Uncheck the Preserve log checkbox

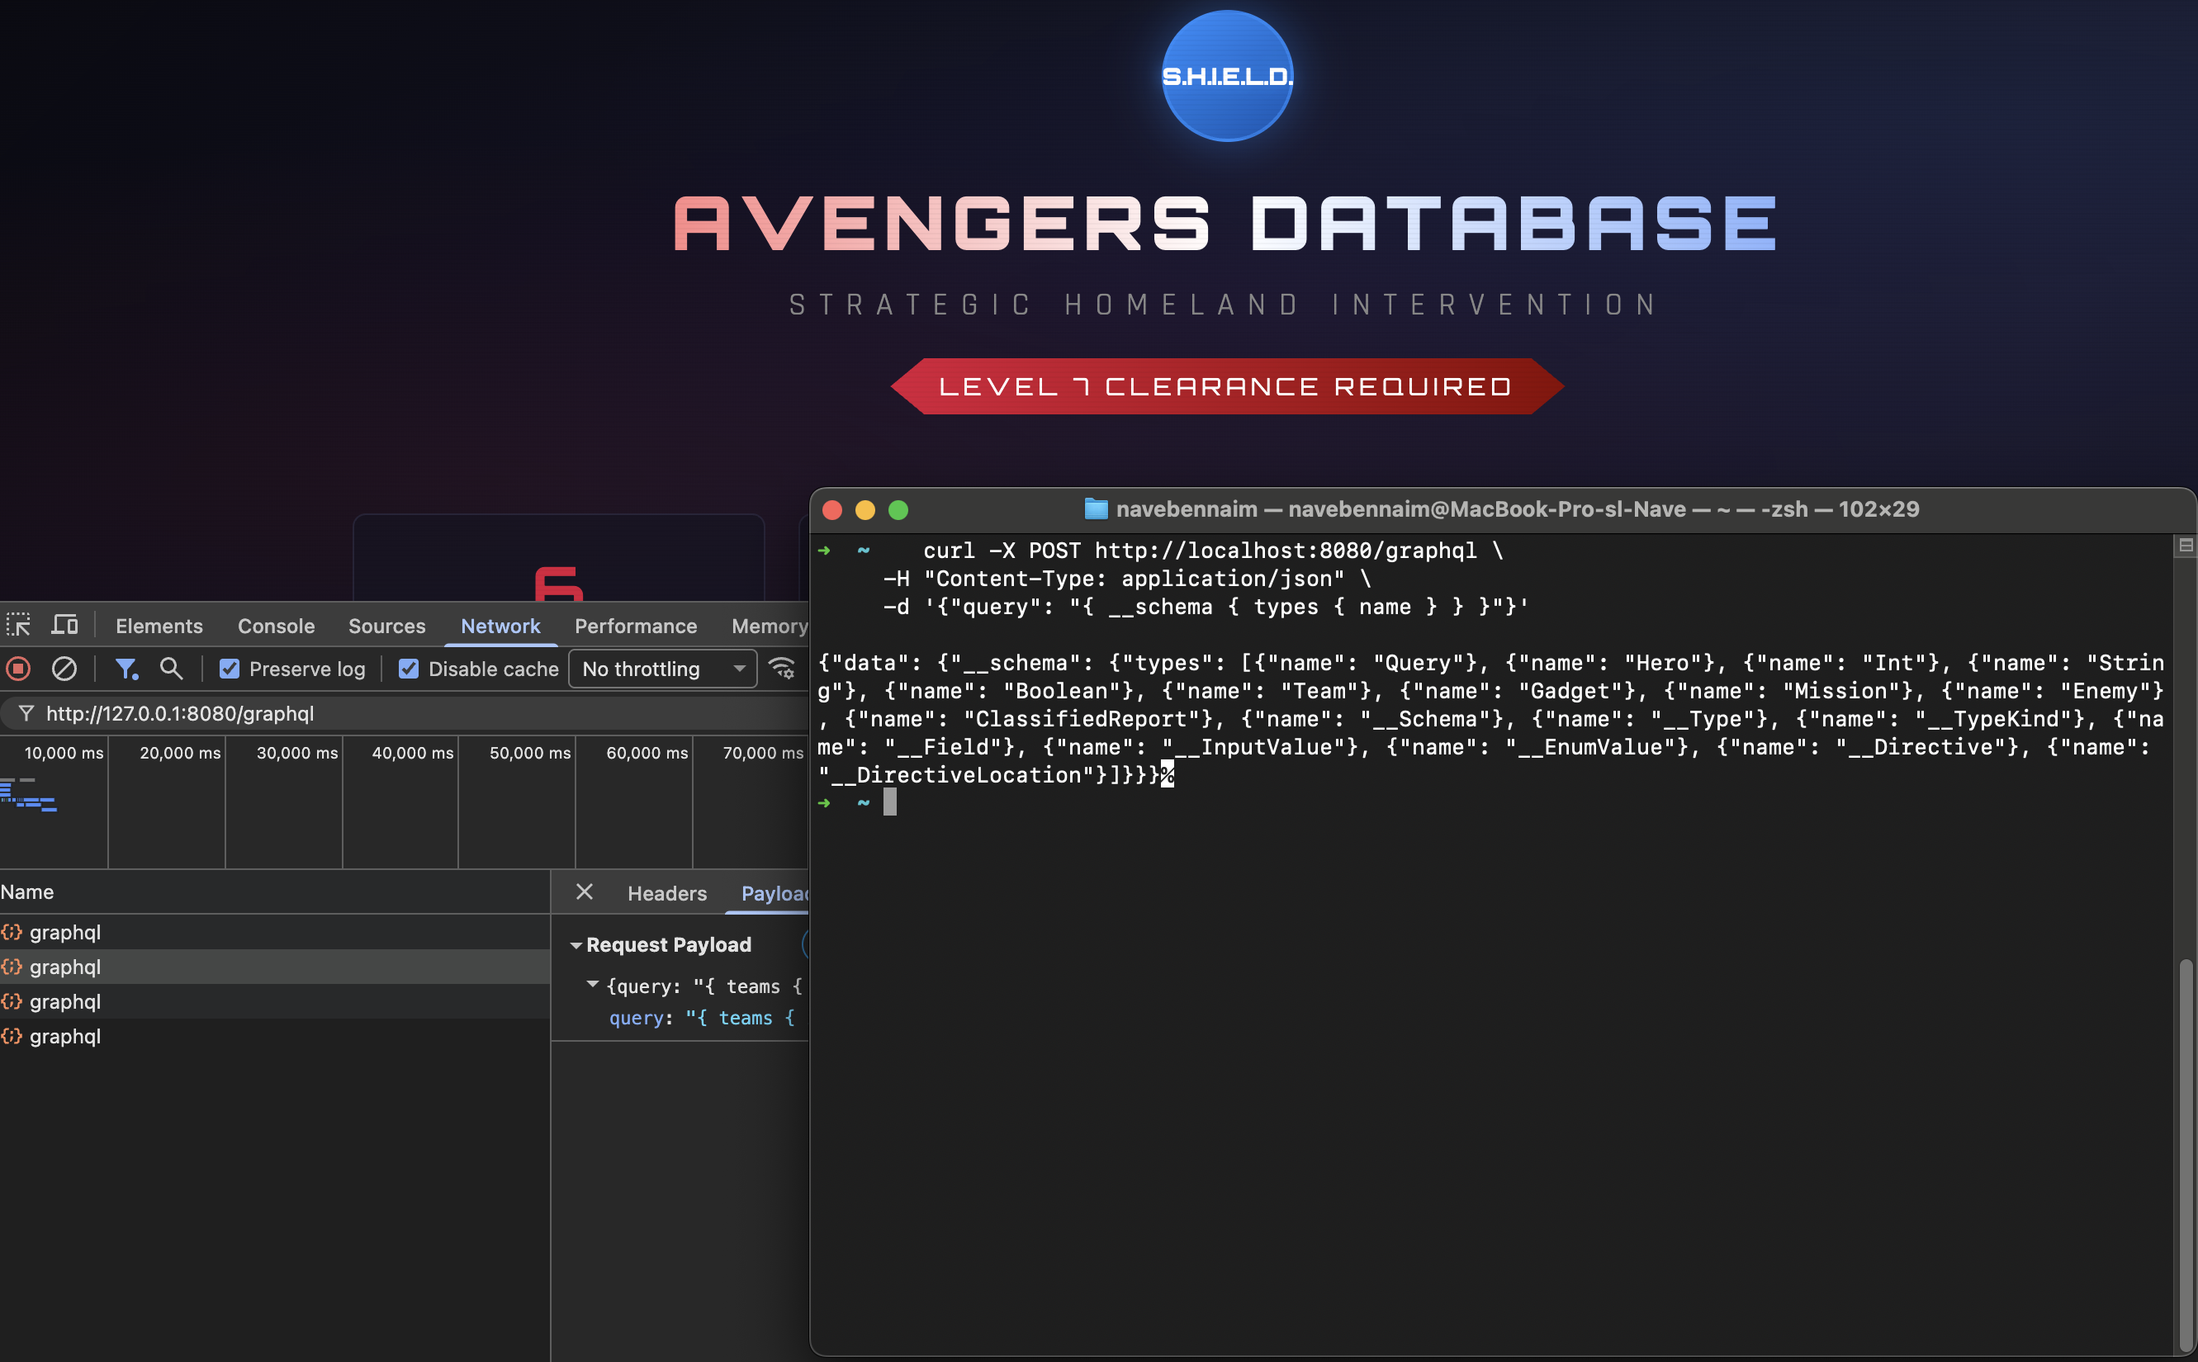point(230,669)
